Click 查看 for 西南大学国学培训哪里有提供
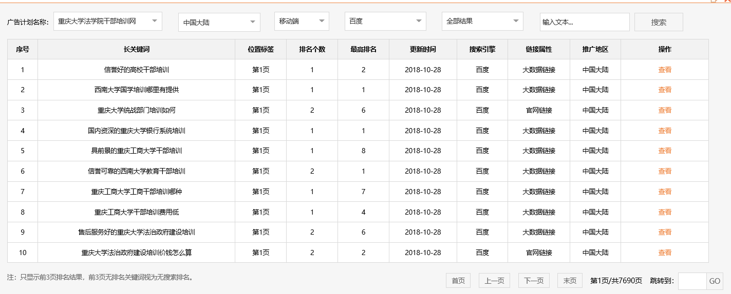The height and width of the screenshot is (294, 731). point(665,90)
